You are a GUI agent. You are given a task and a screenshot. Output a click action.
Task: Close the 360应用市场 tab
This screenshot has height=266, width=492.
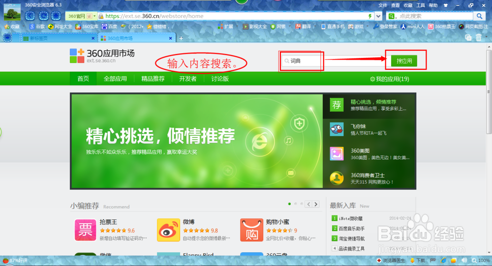[170, 38]
